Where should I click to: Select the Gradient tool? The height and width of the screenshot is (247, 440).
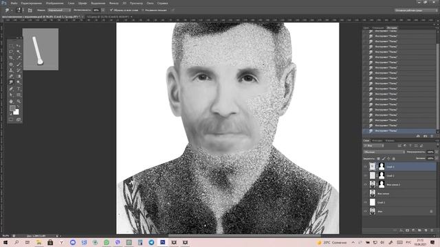pos(19,76)
